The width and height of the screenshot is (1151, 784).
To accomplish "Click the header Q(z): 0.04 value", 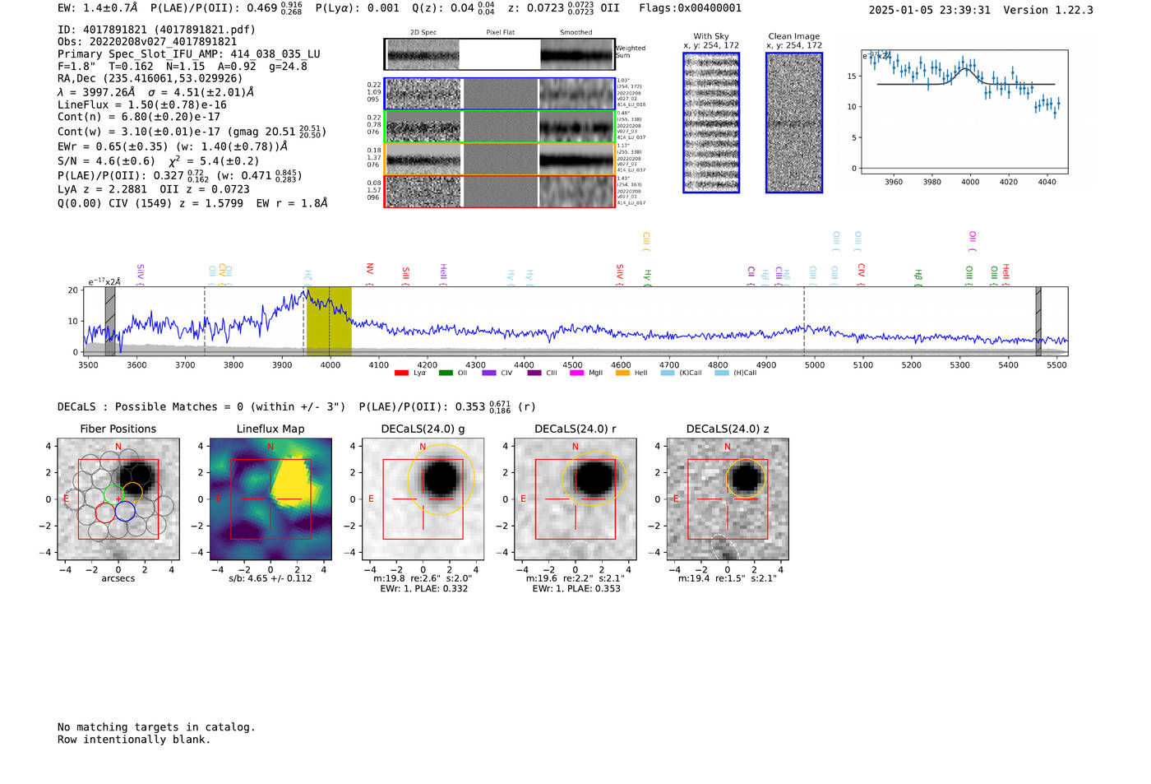I will click(x=453, y=8).
